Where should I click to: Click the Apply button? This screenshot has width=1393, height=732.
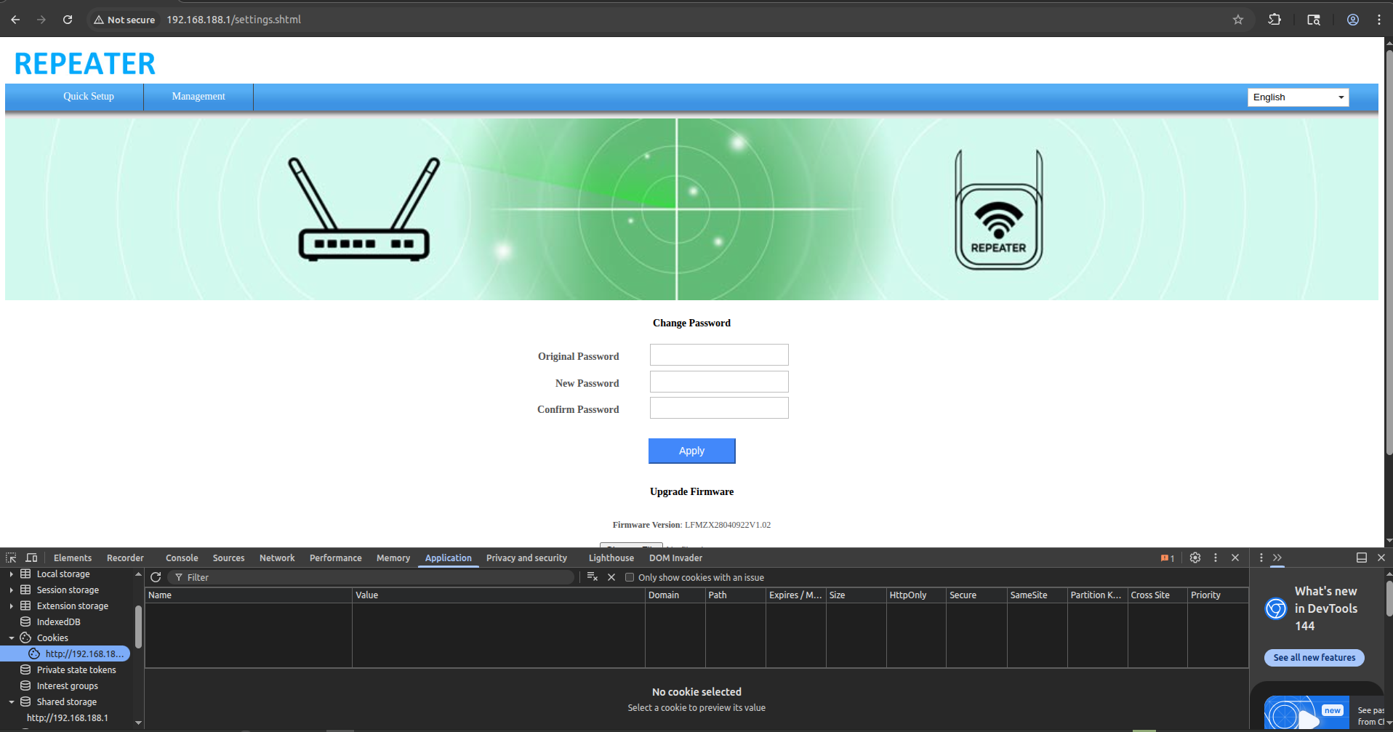coord(691,451)
